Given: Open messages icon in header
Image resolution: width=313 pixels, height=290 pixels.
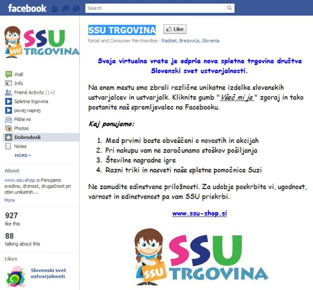Looking at the screenshot, I should tap(66, 8).
